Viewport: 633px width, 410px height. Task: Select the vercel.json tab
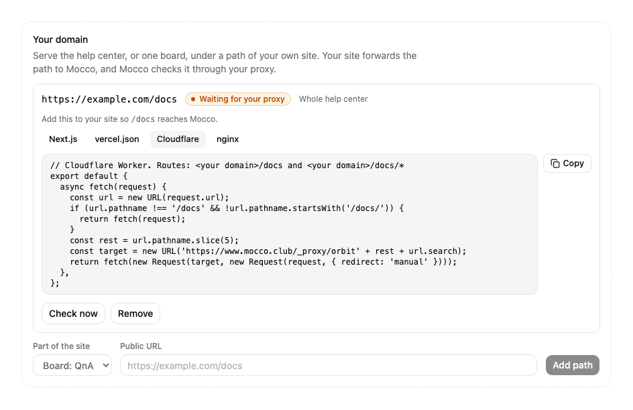[117, 139]
